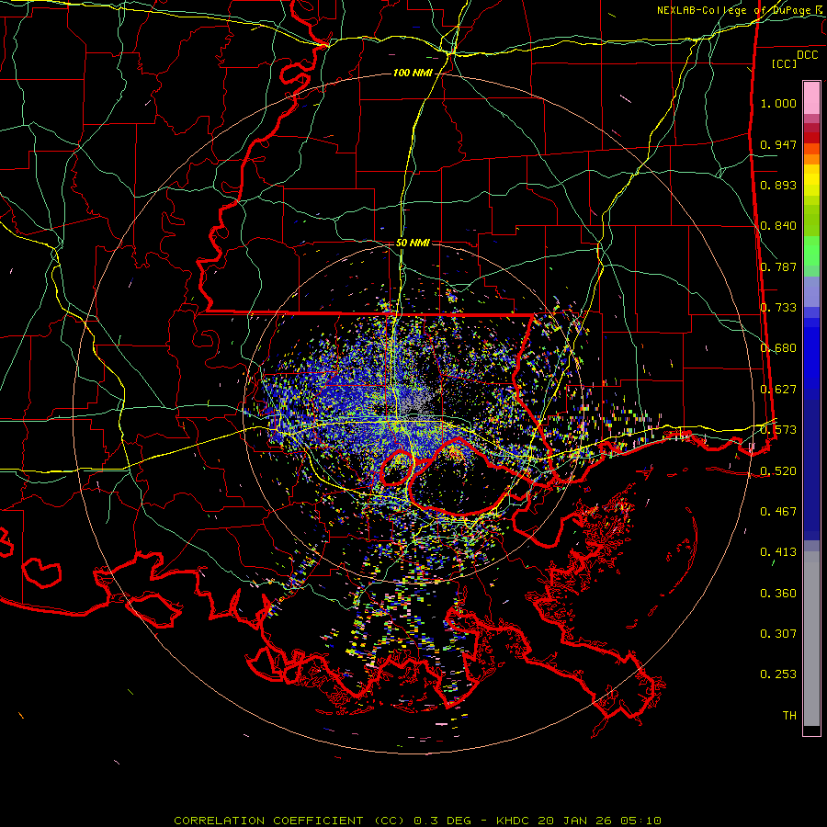The width and height of the screenshot is (827, 827).
Task: Select the 0.840 scale value
Action: point(778,226)
